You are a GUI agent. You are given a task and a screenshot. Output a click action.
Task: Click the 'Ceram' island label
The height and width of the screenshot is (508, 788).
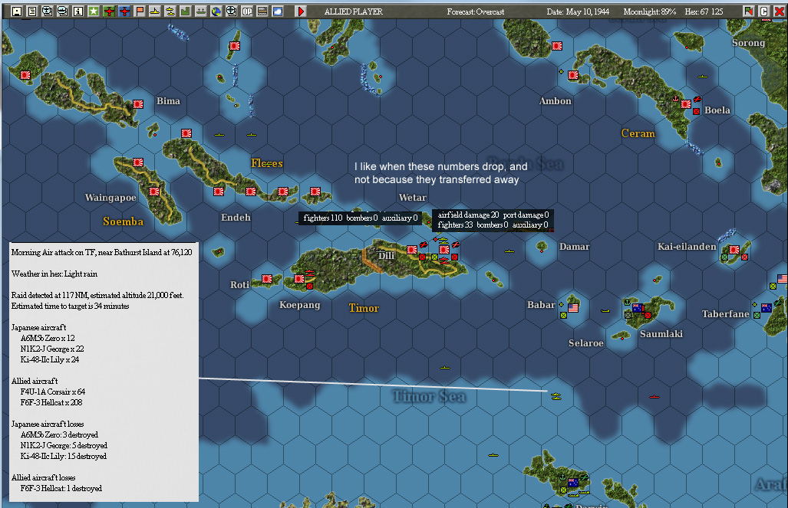638,133
